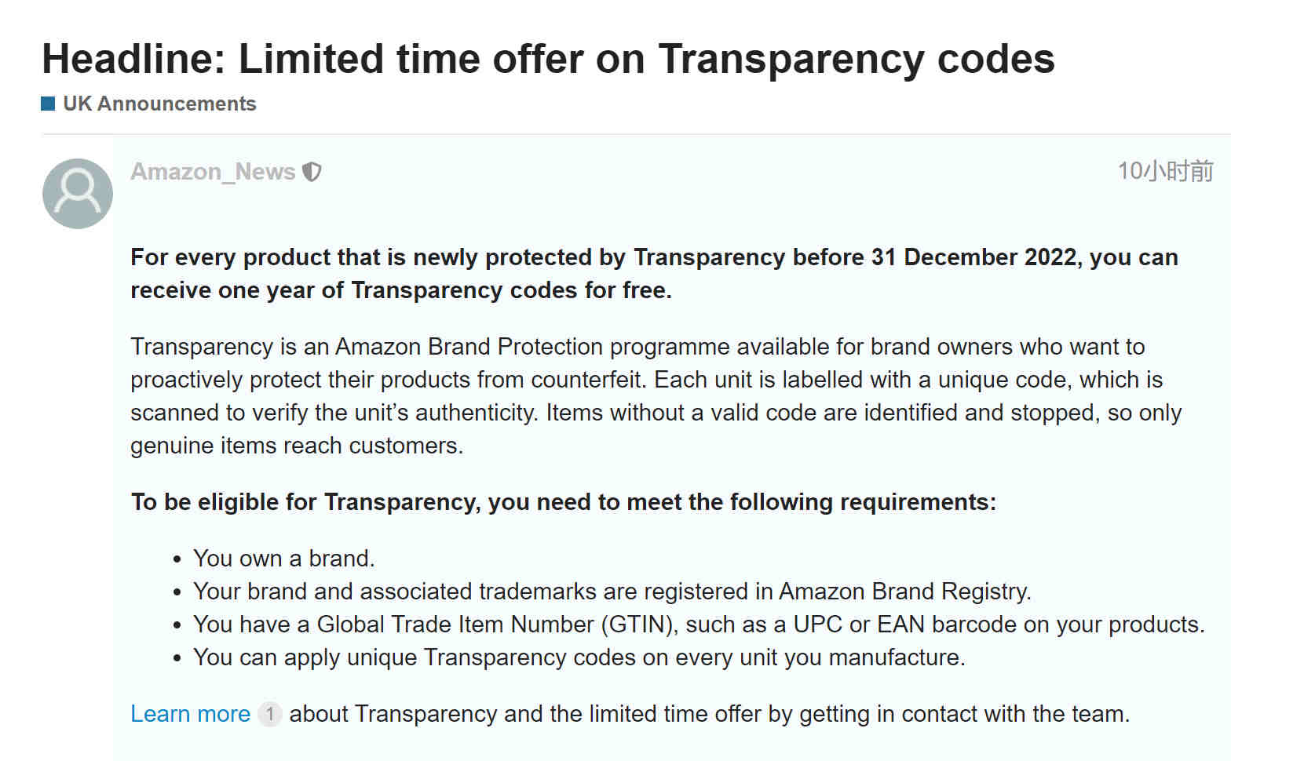Viewport: 1315px width, 761px height.
Task: Open the UK Announcements category
Action: (x=159, y=104)
